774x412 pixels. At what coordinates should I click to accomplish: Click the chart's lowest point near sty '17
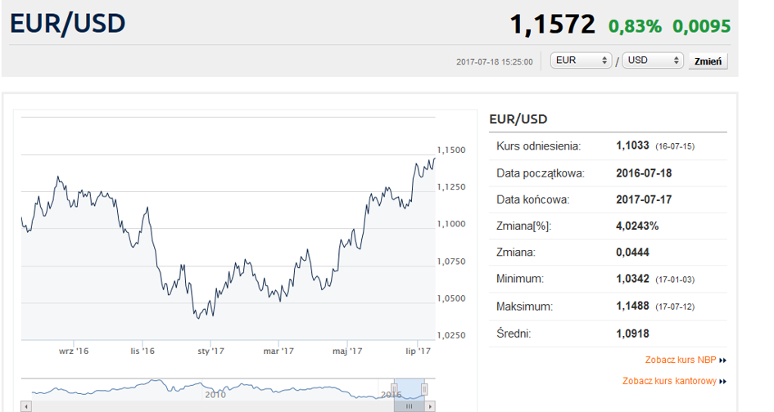pyautogui.click(x=198, y=317)
